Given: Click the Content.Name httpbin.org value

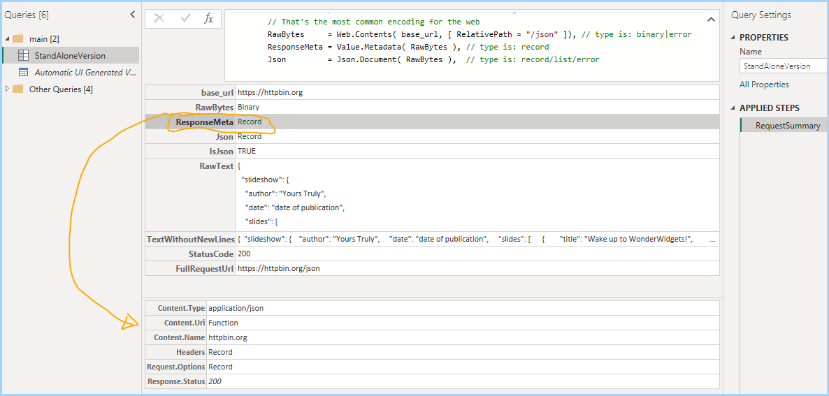Looking at the screenshot, I should [x=227, y=337].
